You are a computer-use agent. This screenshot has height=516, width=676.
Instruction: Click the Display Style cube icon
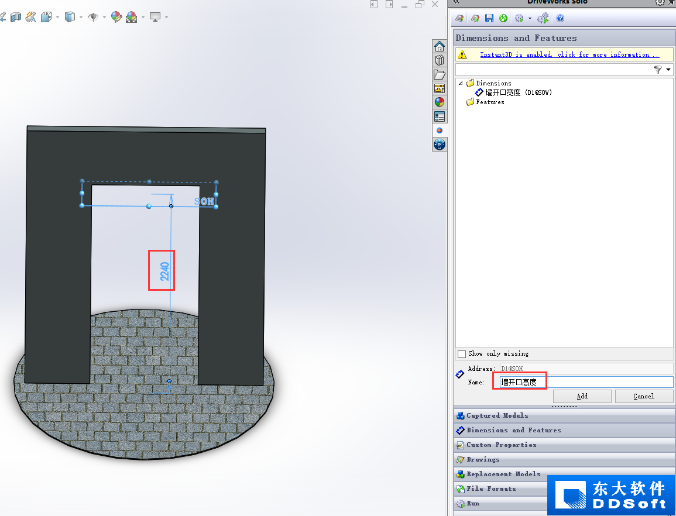pos(70,17)
